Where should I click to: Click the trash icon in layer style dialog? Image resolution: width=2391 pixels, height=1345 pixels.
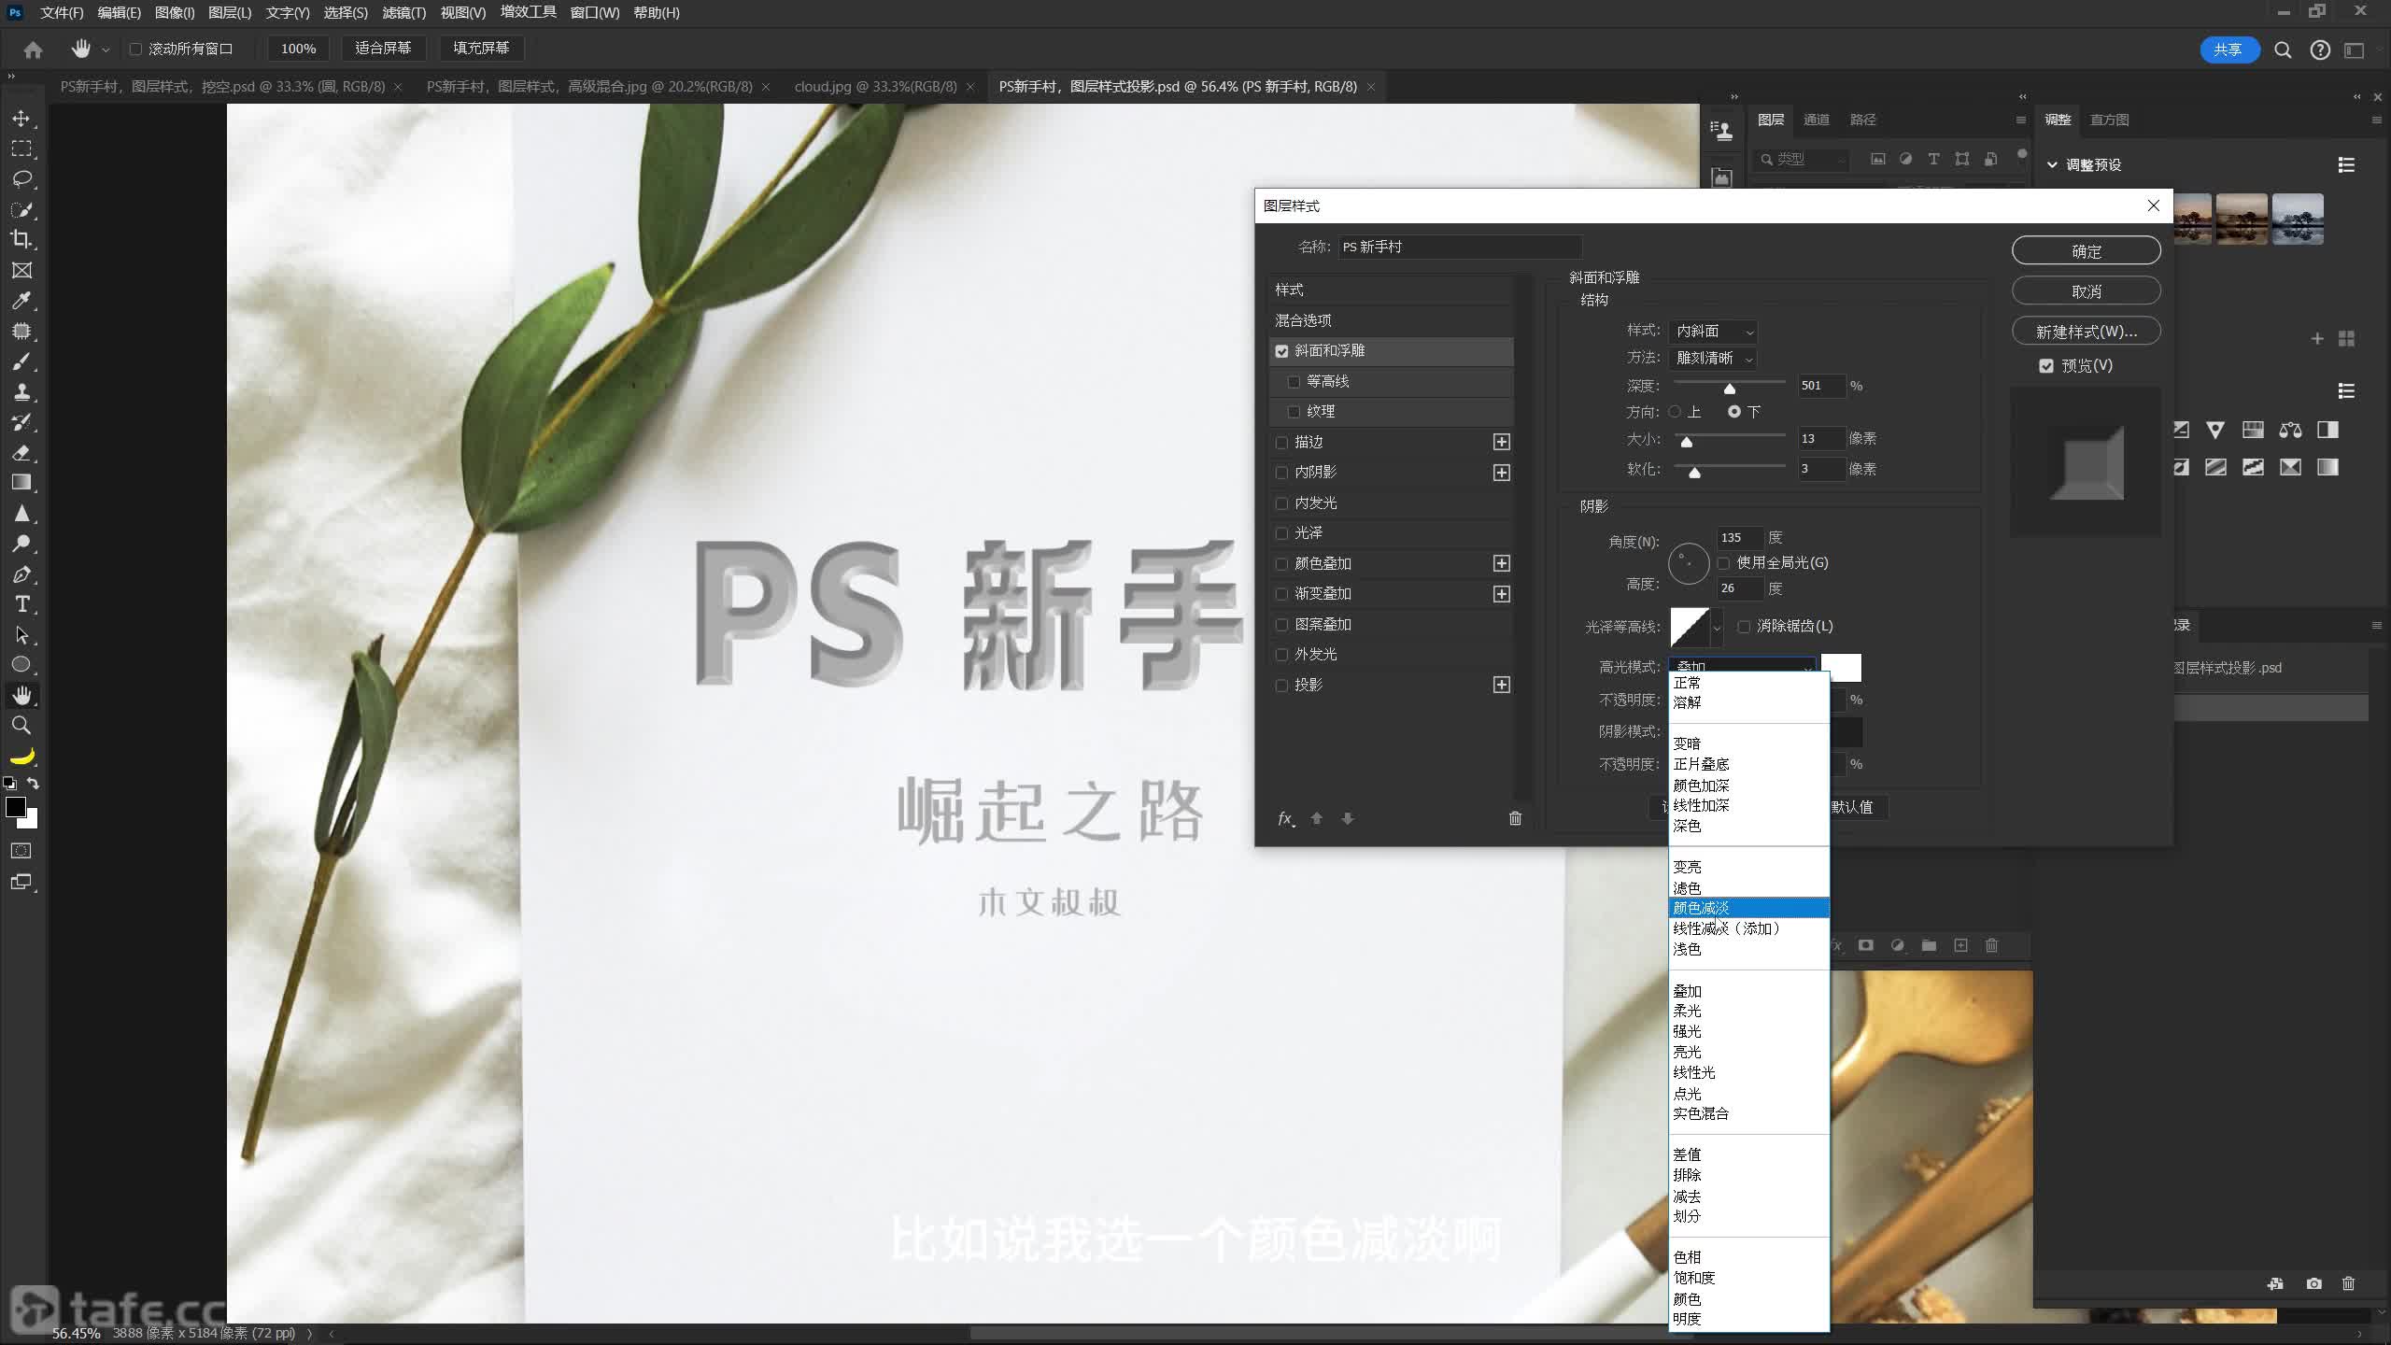1515,818
